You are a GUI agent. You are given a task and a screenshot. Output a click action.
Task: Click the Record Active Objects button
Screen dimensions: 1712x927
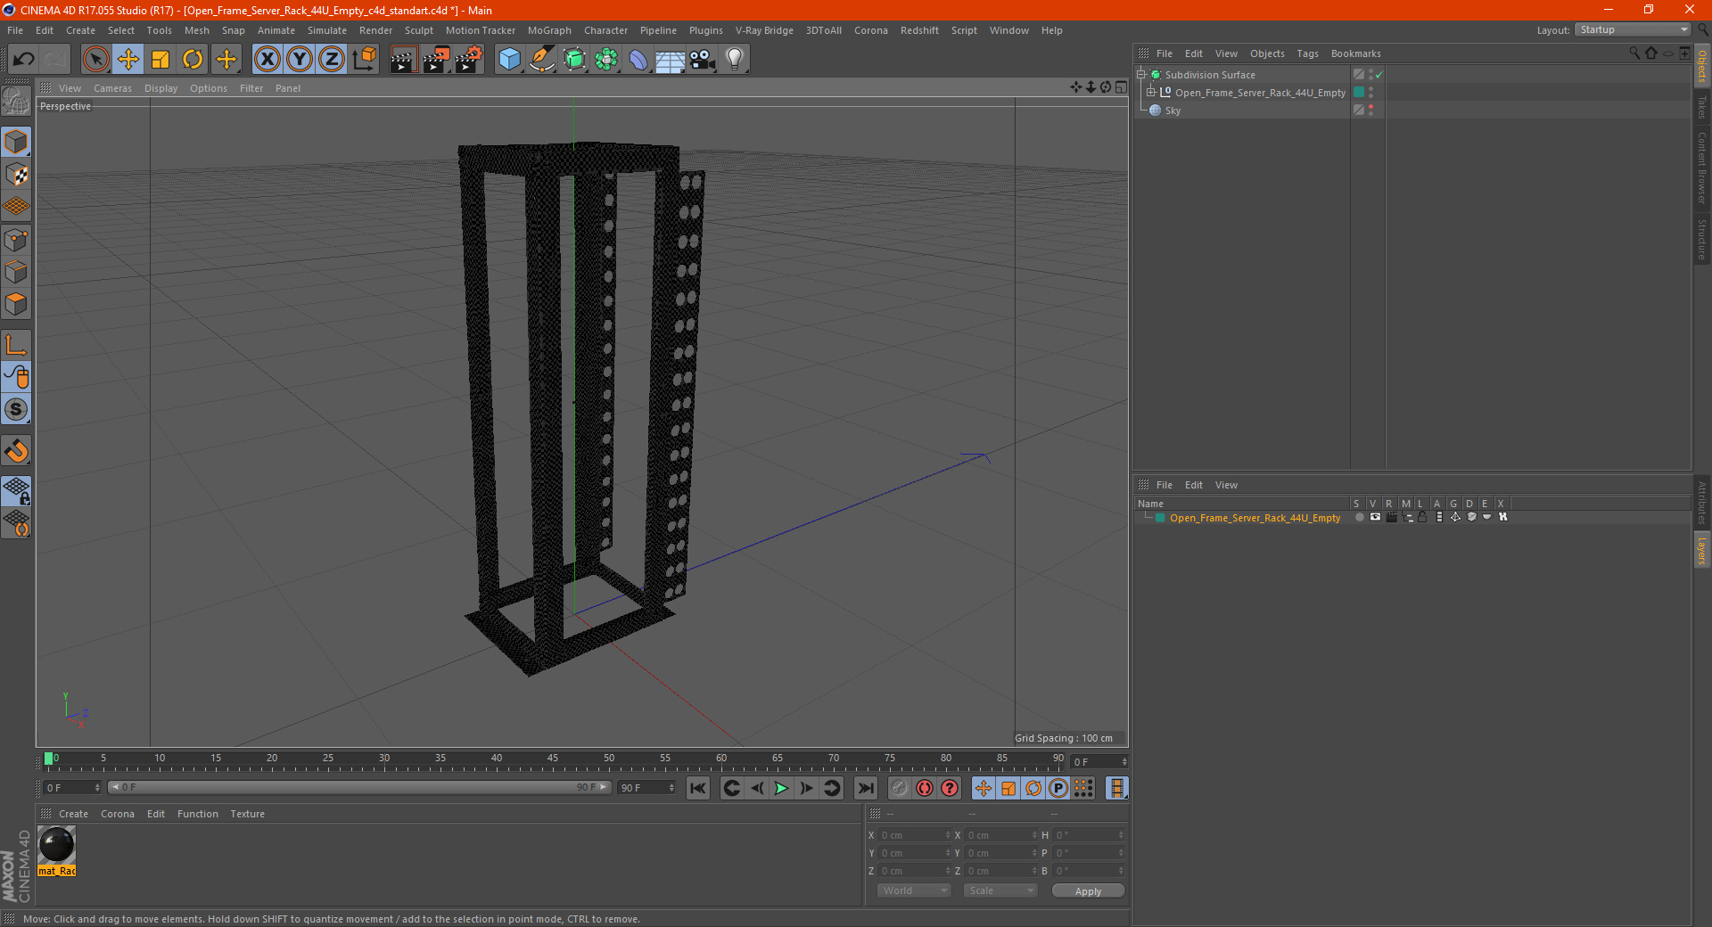click(x=899, y=788)
